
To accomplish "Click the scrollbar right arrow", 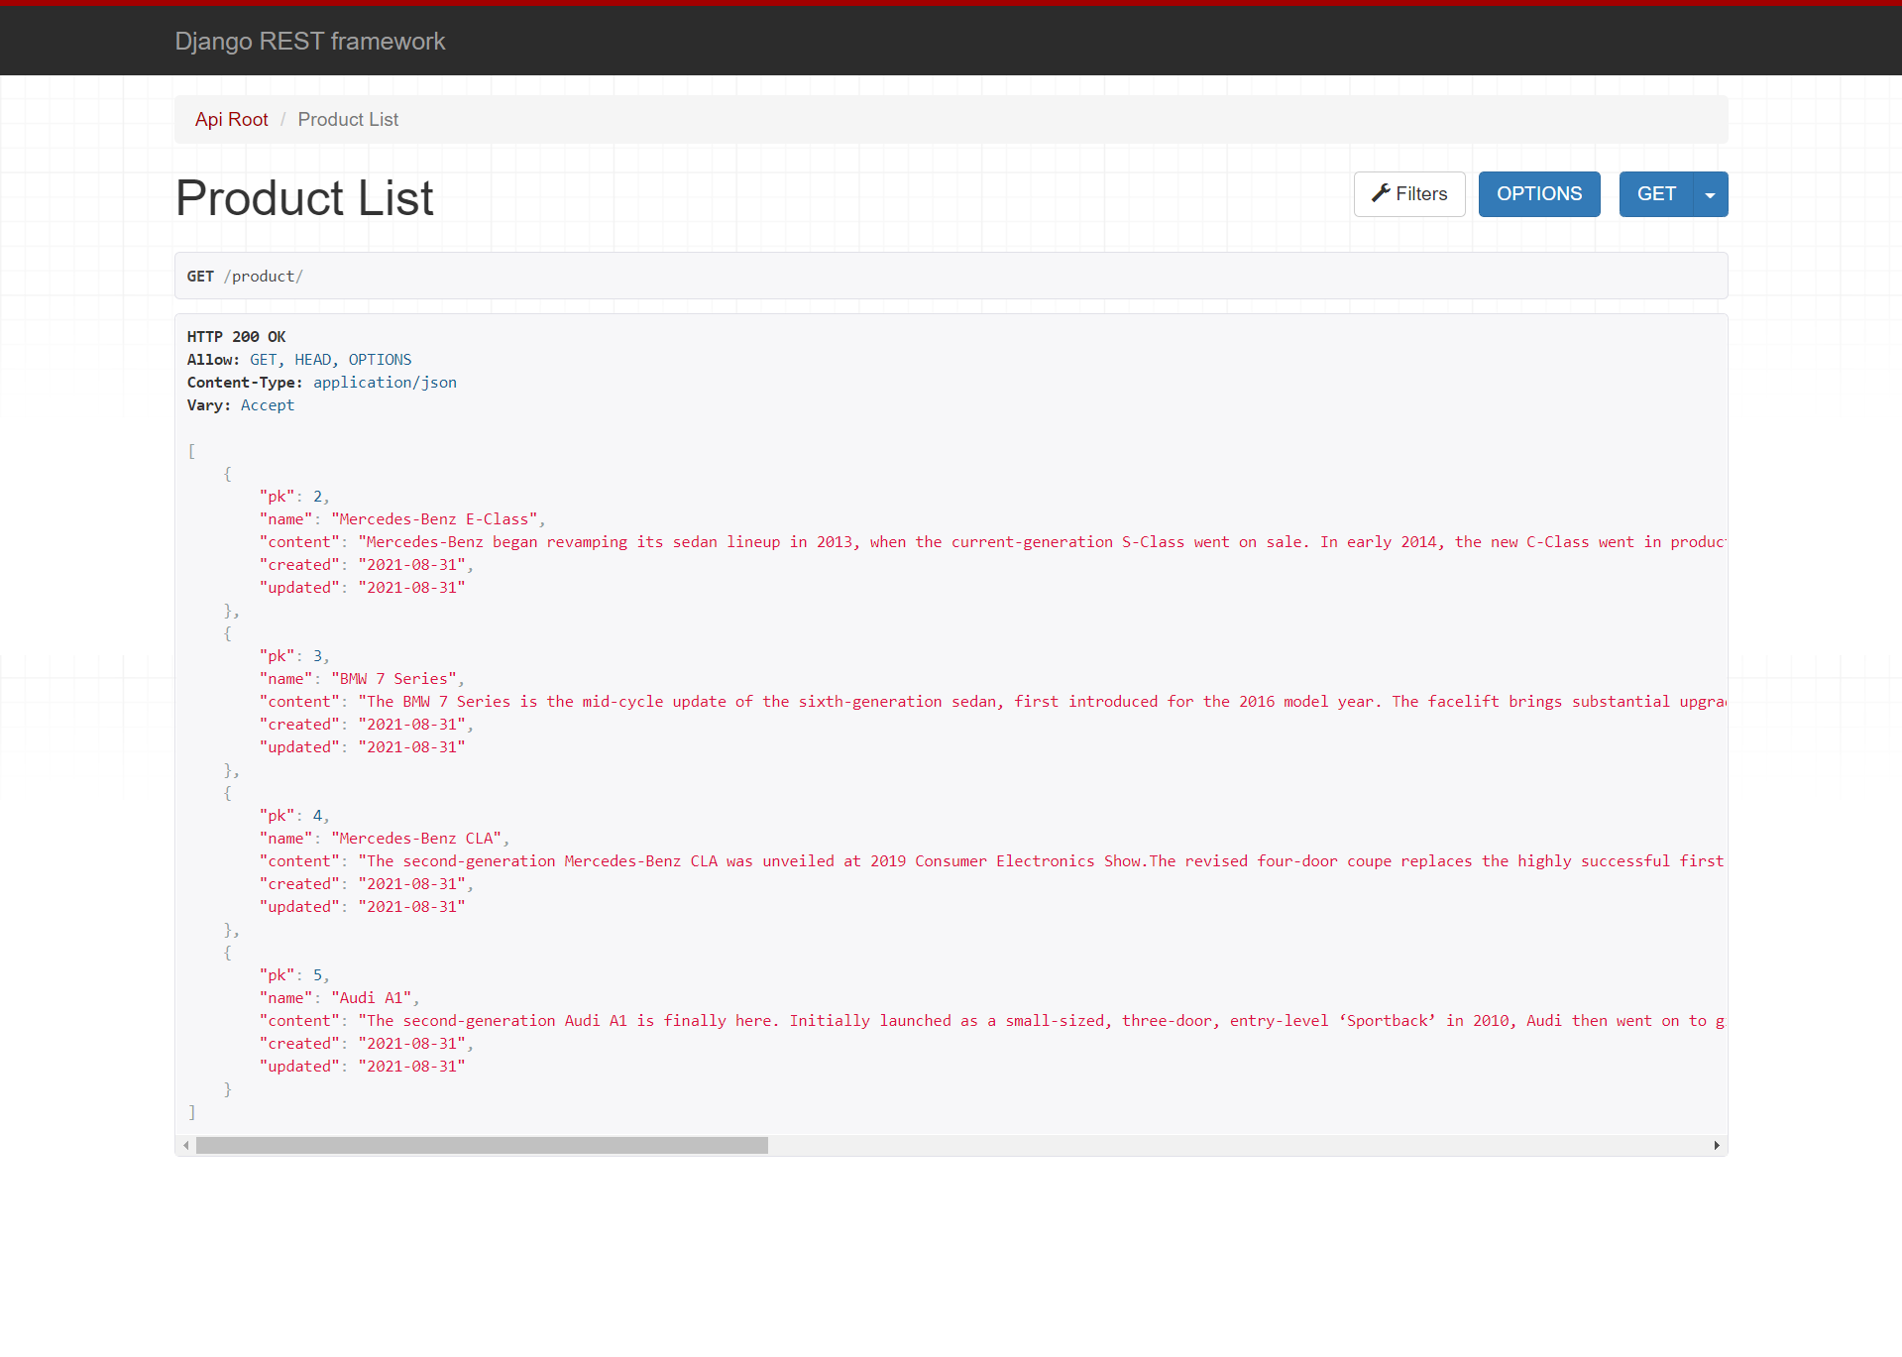I will (x=1716, y=1145).
